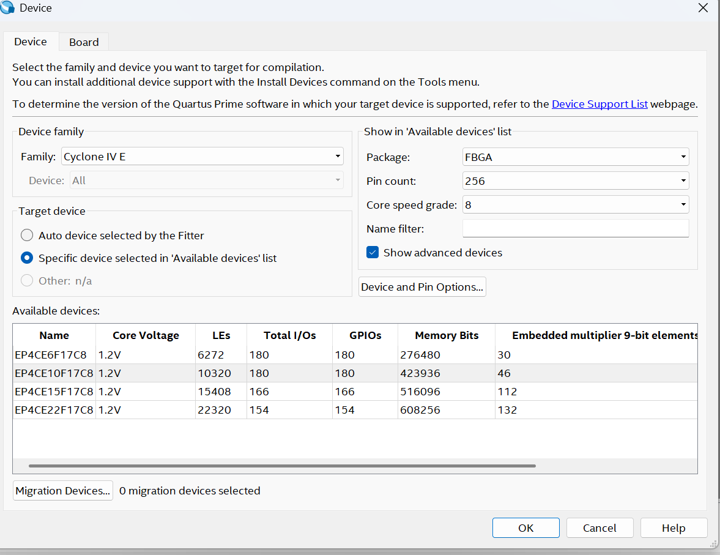Select device EP4CE22F17C8 in the list
This screenshot has height=555, width=720.
click(54, 410)
